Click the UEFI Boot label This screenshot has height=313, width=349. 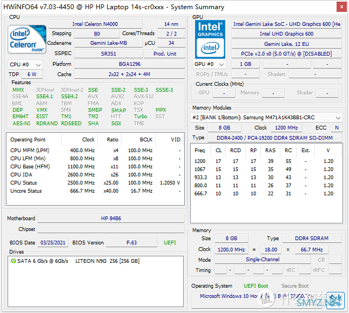click(x=256, y=286)
